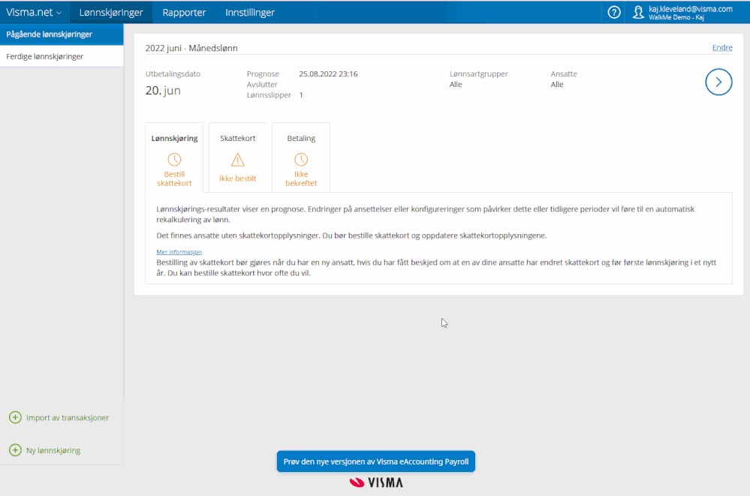Click the plus icon beside Import av transaksjoner
The width and height of the screenshot is (750, 496).
point(14,417)
